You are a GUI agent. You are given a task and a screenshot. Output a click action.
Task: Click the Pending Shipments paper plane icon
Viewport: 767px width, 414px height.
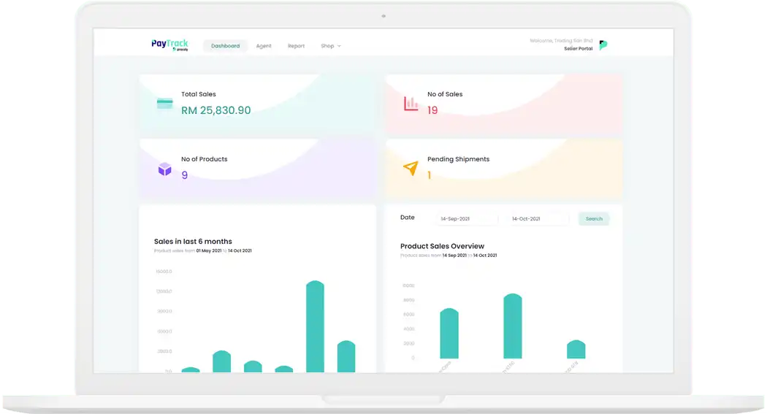(411, 168)
